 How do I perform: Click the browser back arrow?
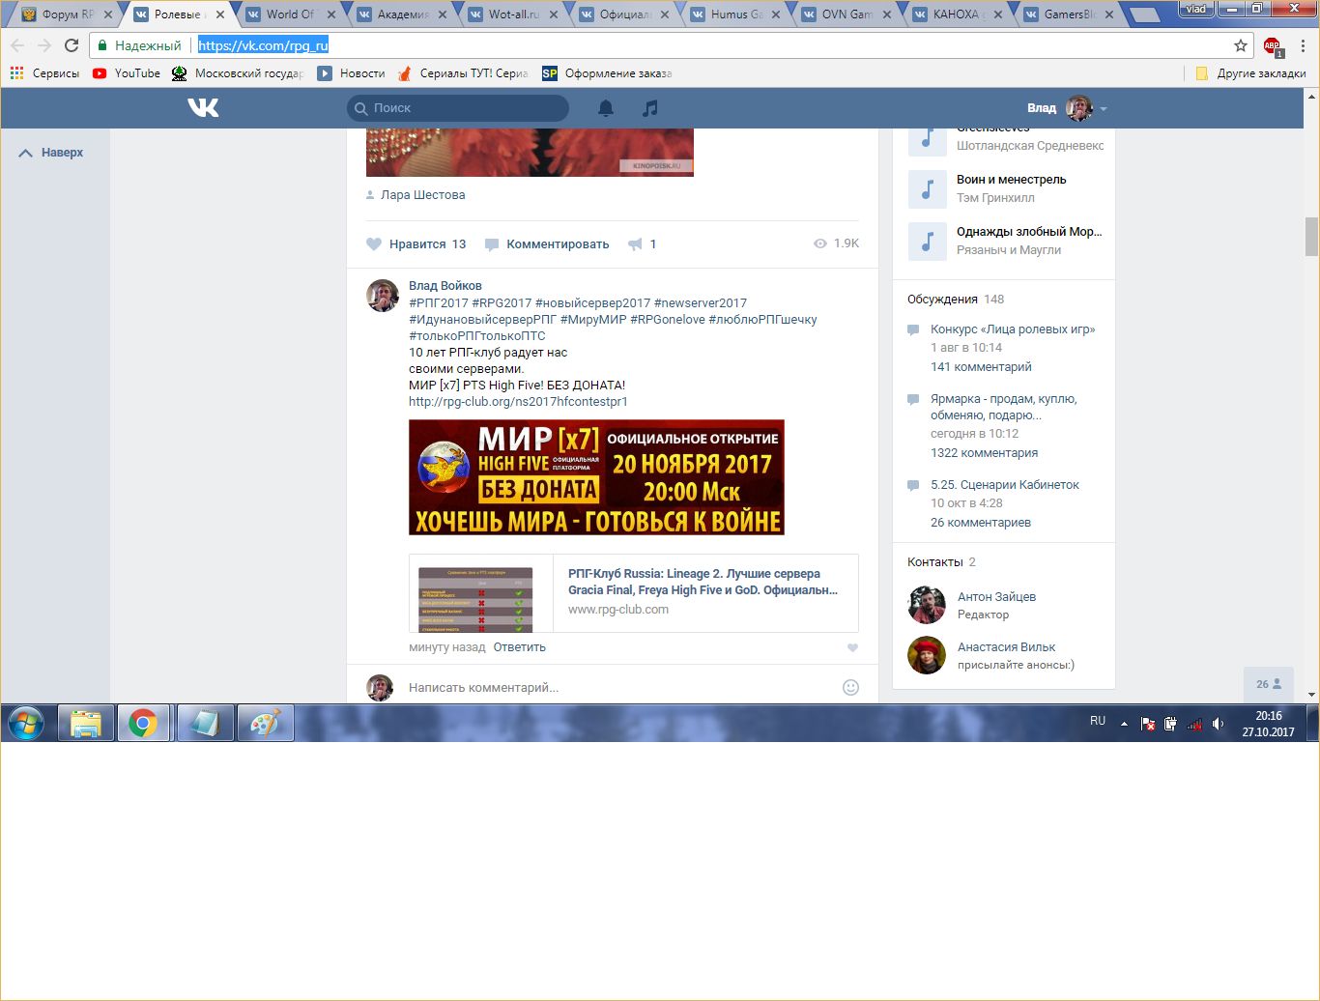[17, 45]
